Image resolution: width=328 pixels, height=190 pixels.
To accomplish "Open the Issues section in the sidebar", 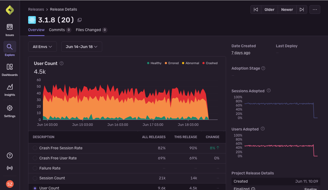I will [10, 29].
